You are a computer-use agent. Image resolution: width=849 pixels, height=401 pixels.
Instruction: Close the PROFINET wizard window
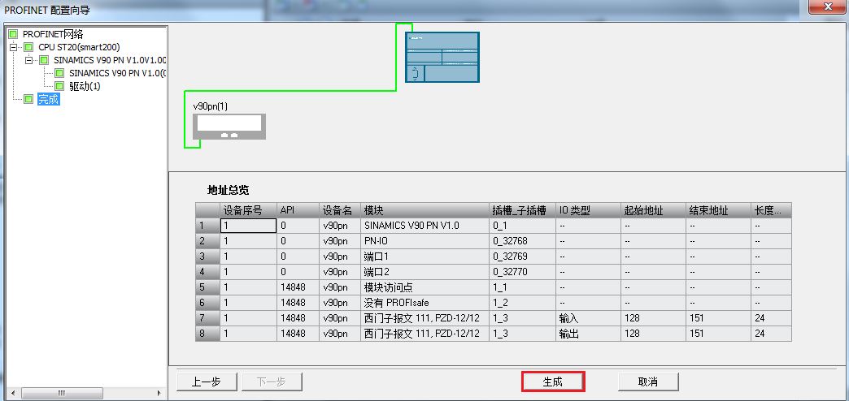tap(828, 7)
